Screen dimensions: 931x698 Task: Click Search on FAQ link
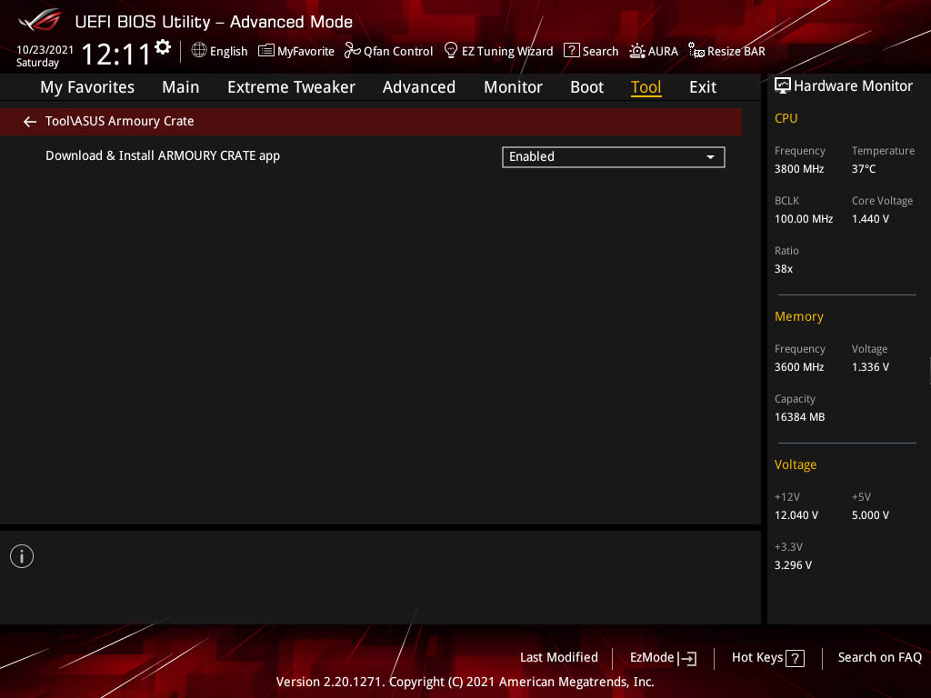879,658
